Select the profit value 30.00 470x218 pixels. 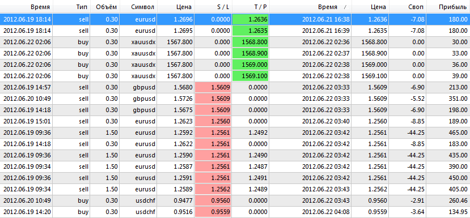click(460, 42)
